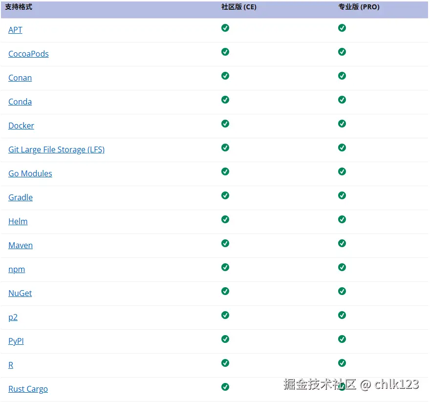Click the PRO checkmark icon for APT
Screen dimensions: 430x402
(342, 28)
